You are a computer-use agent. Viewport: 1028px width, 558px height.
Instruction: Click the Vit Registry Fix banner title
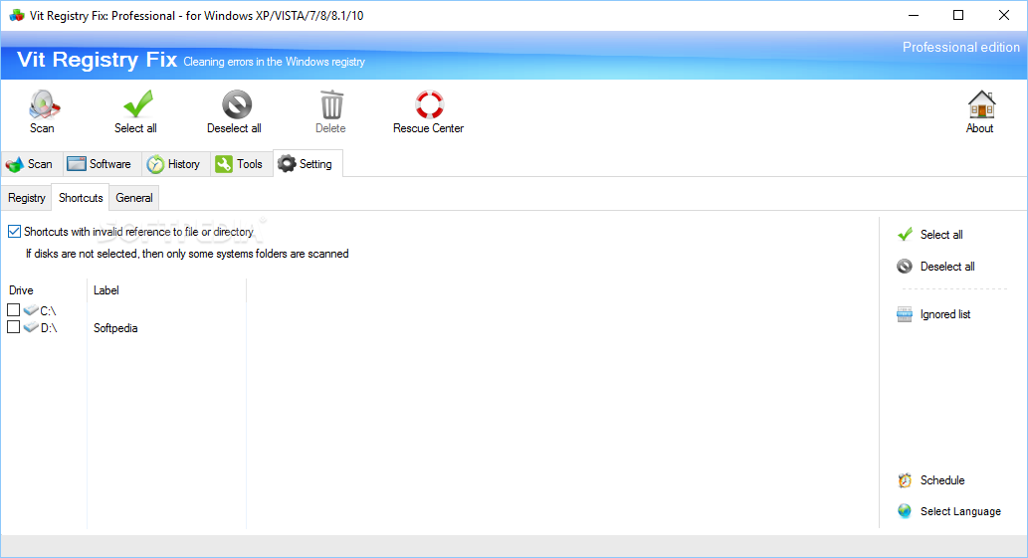[x=98, y=60]
